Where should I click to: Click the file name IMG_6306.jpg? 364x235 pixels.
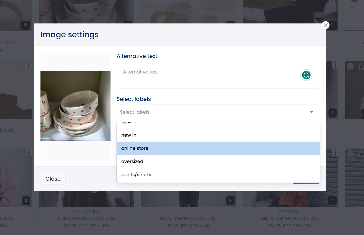click(x=86, y=211)
